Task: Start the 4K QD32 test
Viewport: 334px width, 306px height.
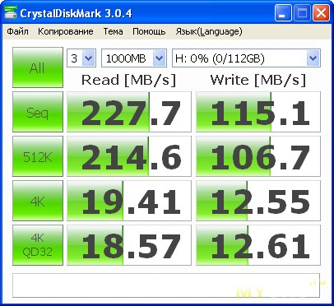Action: point(38,245)
